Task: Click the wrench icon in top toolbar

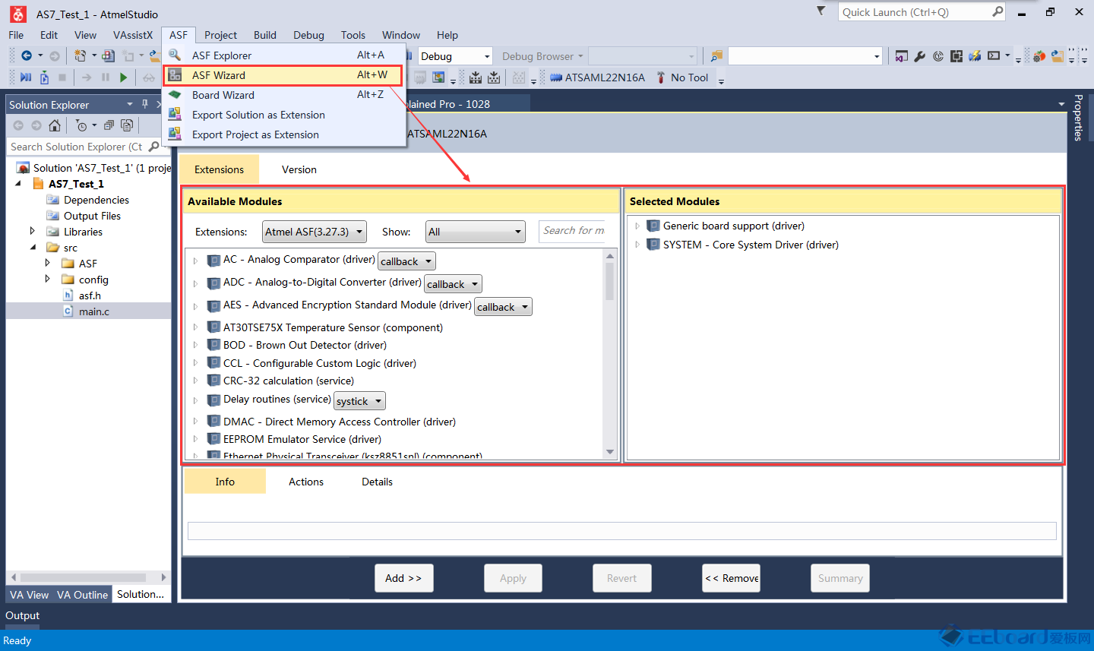Action: (x=919, y=56)
